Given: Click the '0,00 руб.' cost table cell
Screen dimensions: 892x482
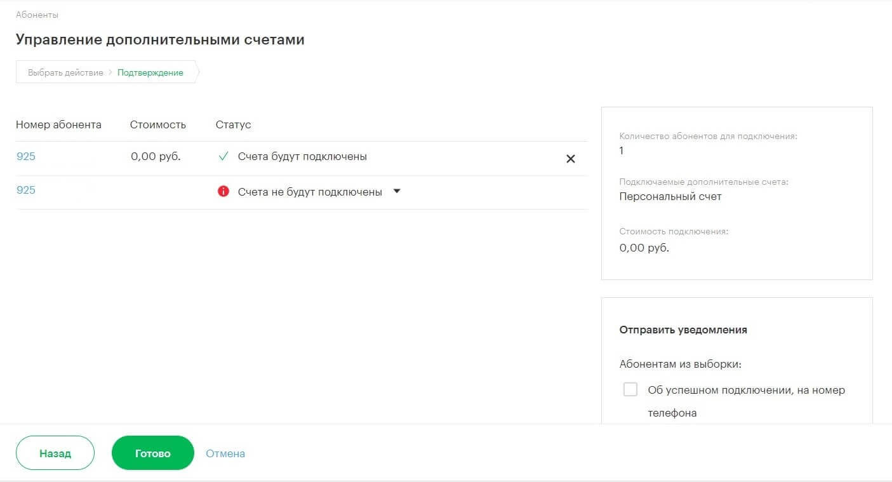Looking at the screenshot, I should (156, 156).
